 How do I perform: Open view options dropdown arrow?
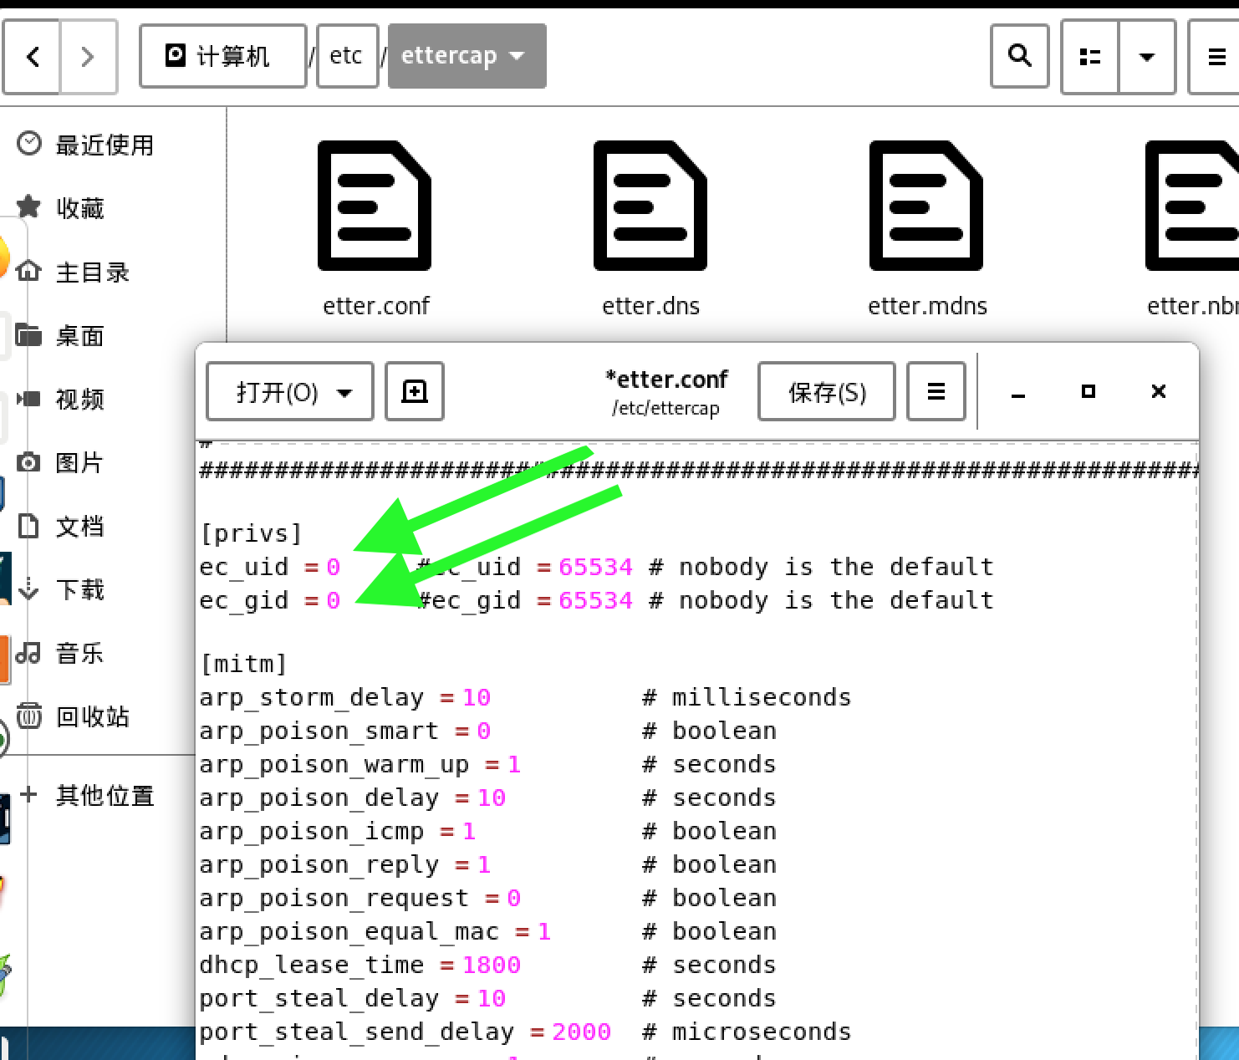click(x=1147, y=57)
